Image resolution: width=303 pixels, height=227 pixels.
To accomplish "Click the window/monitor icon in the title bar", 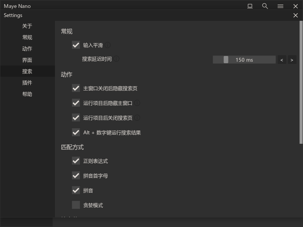I will pyautogui.click(x=250, y=6).
